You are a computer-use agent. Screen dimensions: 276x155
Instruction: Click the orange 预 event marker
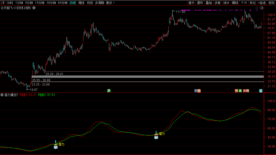pos(237,91)
